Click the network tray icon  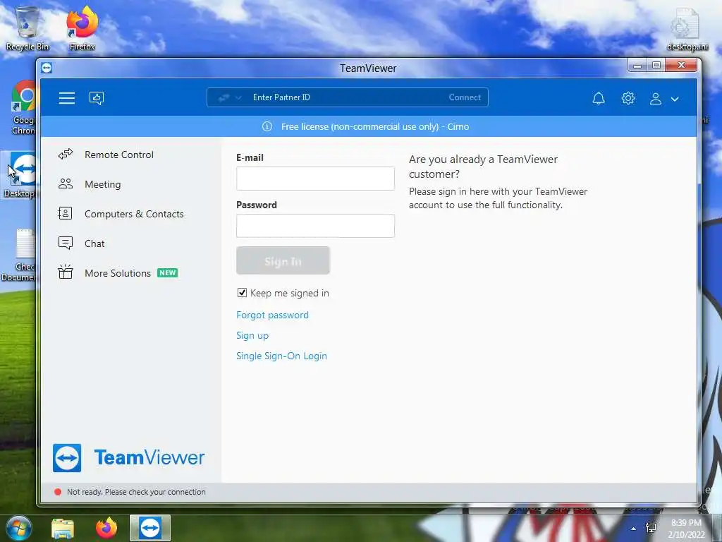click(651, 528)
